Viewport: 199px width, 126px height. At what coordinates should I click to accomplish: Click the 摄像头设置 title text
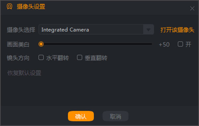click(31, 7)
